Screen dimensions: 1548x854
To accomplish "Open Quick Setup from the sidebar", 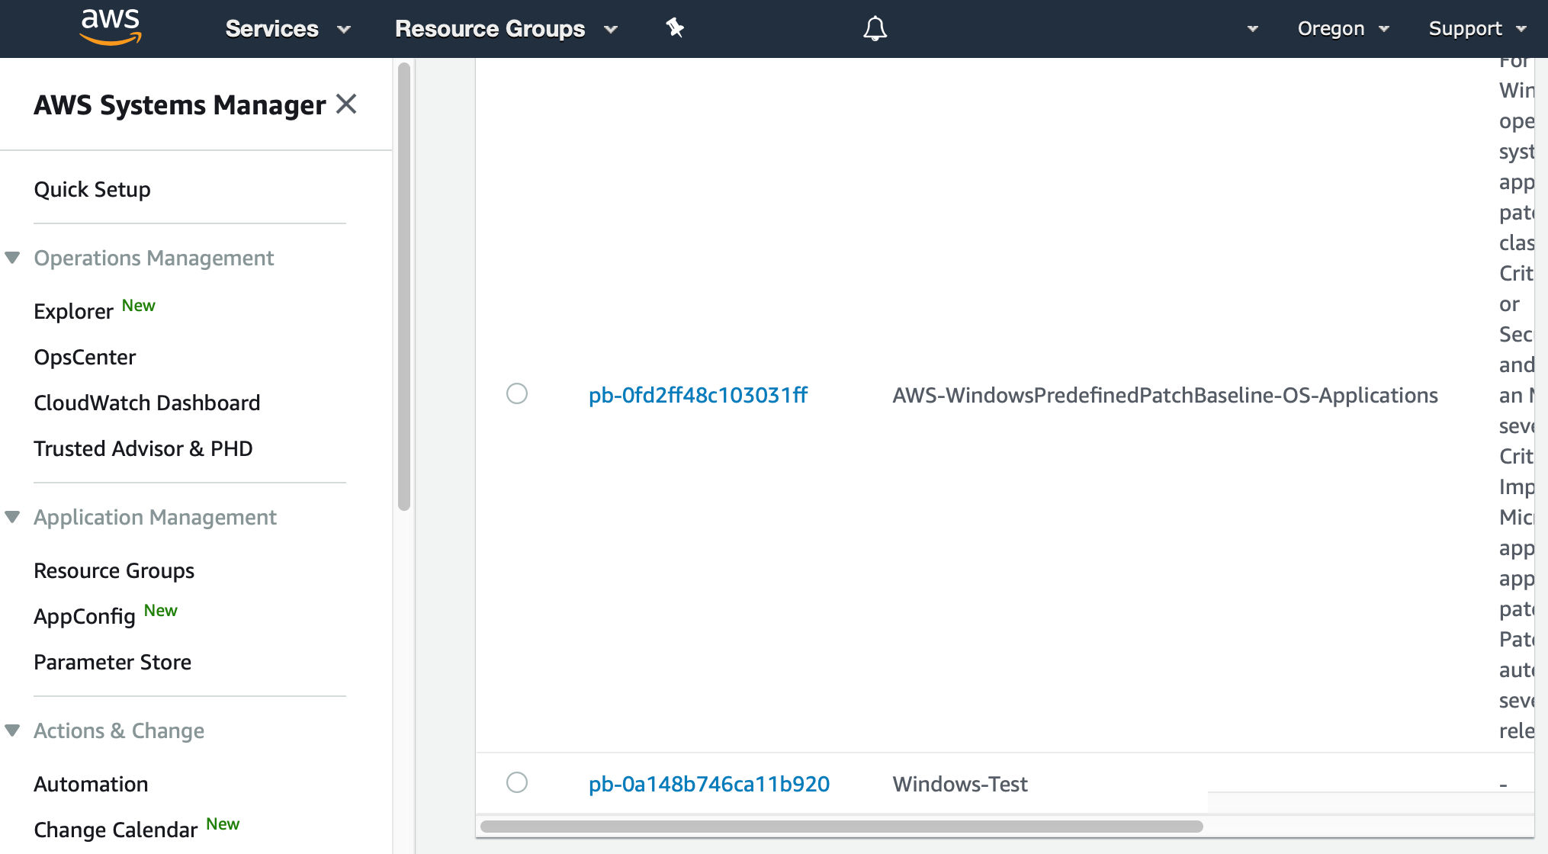I will 92,189.
